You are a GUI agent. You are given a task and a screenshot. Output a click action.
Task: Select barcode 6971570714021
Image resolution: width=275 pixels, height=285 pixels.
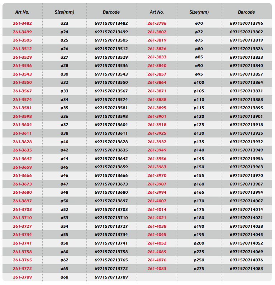(x=246, y=218)
